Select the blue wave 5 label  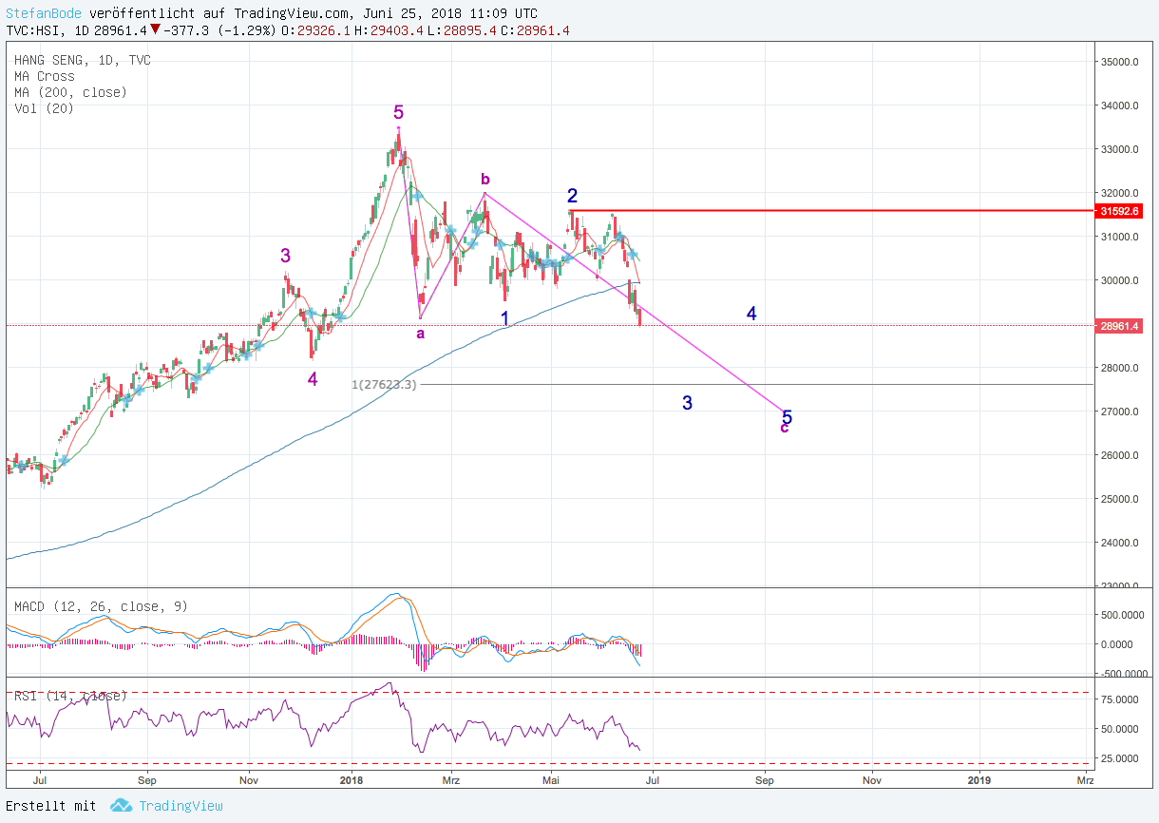click(787, 416)
